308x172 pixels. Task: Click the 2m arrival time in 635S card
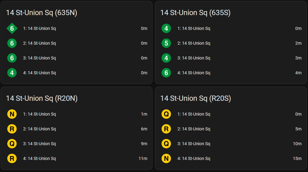(298, 43)
